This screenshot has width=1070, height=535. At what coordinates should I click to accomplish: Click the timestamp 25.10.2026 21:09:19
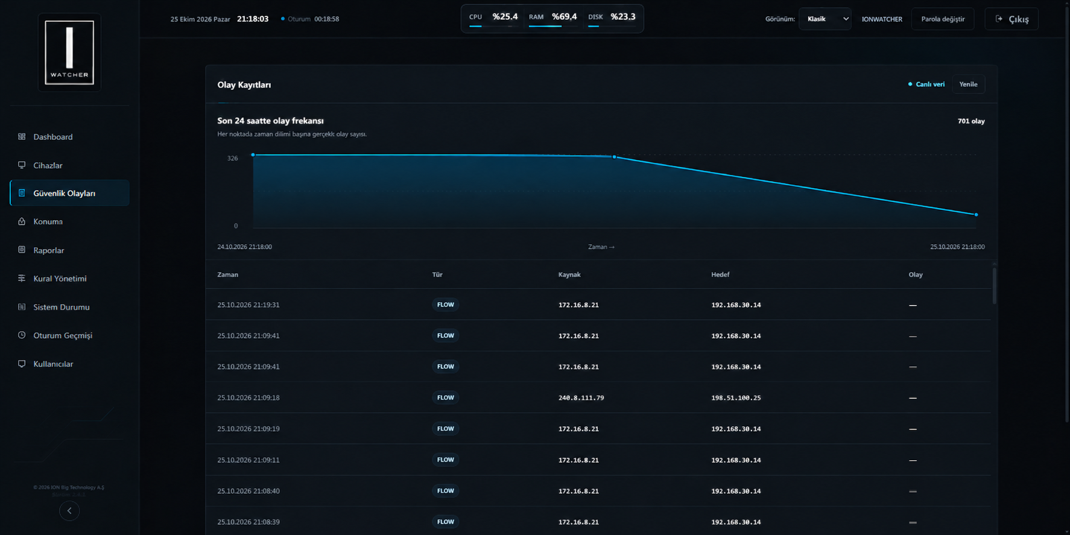[249, 429]
